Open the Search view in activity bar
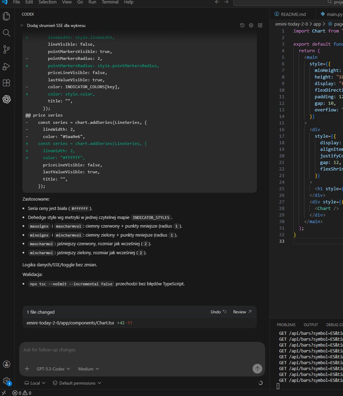Viewport: 343px width, 396px height. 6,33
